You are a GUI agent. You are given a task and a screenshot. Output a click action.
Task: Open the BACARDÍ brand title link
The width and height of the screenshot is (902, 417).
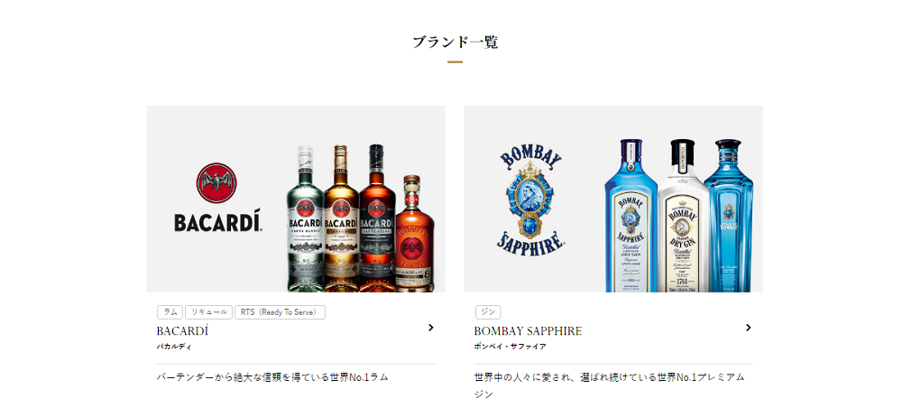tap(182, 331)
